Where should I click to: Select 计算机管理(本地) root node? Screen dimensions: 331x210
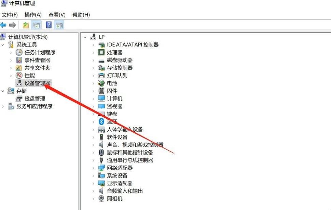click(28, 37)
